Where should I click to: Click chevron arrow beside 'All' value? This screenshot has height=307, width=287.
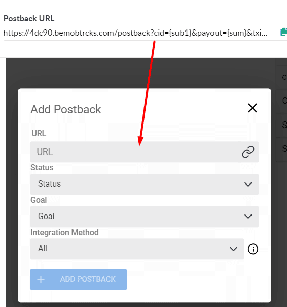233,249
